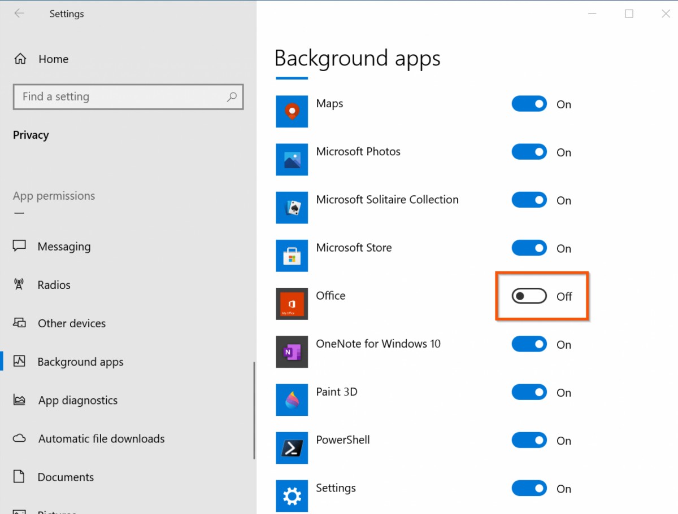Image resolution: width=678 pixels, height=514 pixels.
Task: Click the Radios antenna icon
Action: tap(19, 284)
